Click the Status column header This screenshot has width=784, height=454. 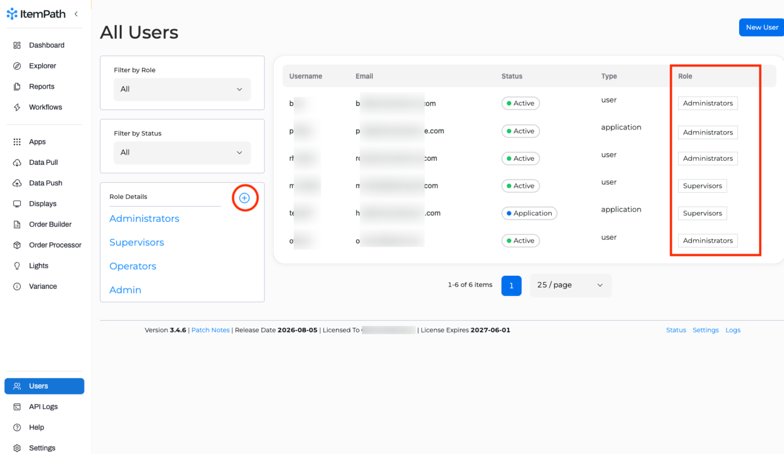pyautogui.click(x=512, y=76)
